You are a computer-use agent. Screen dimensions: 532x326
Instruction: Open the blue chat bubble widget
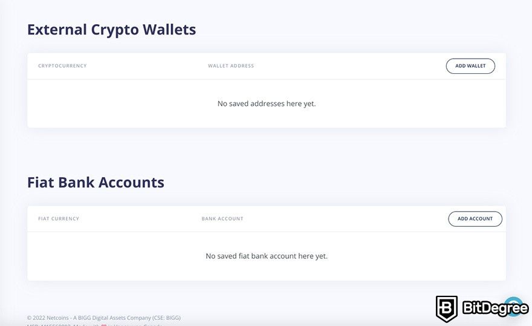[514, 305]
